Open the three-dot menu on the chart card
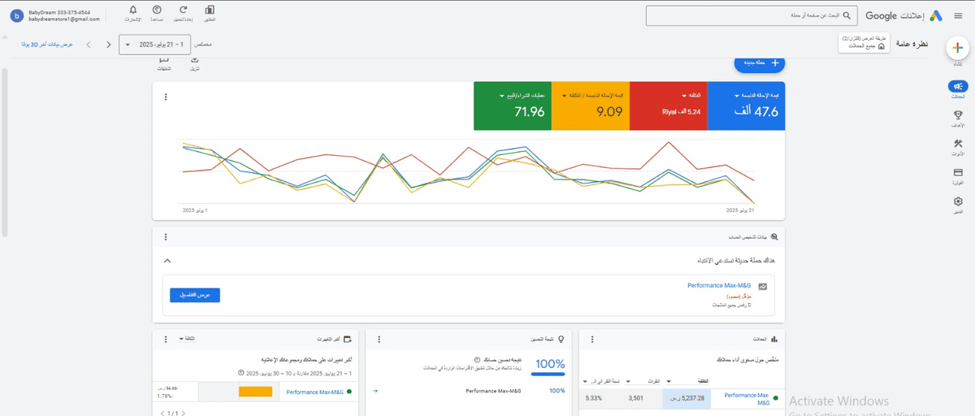The width and height of the screenshot is (975, 416). (x=166, y=97)
